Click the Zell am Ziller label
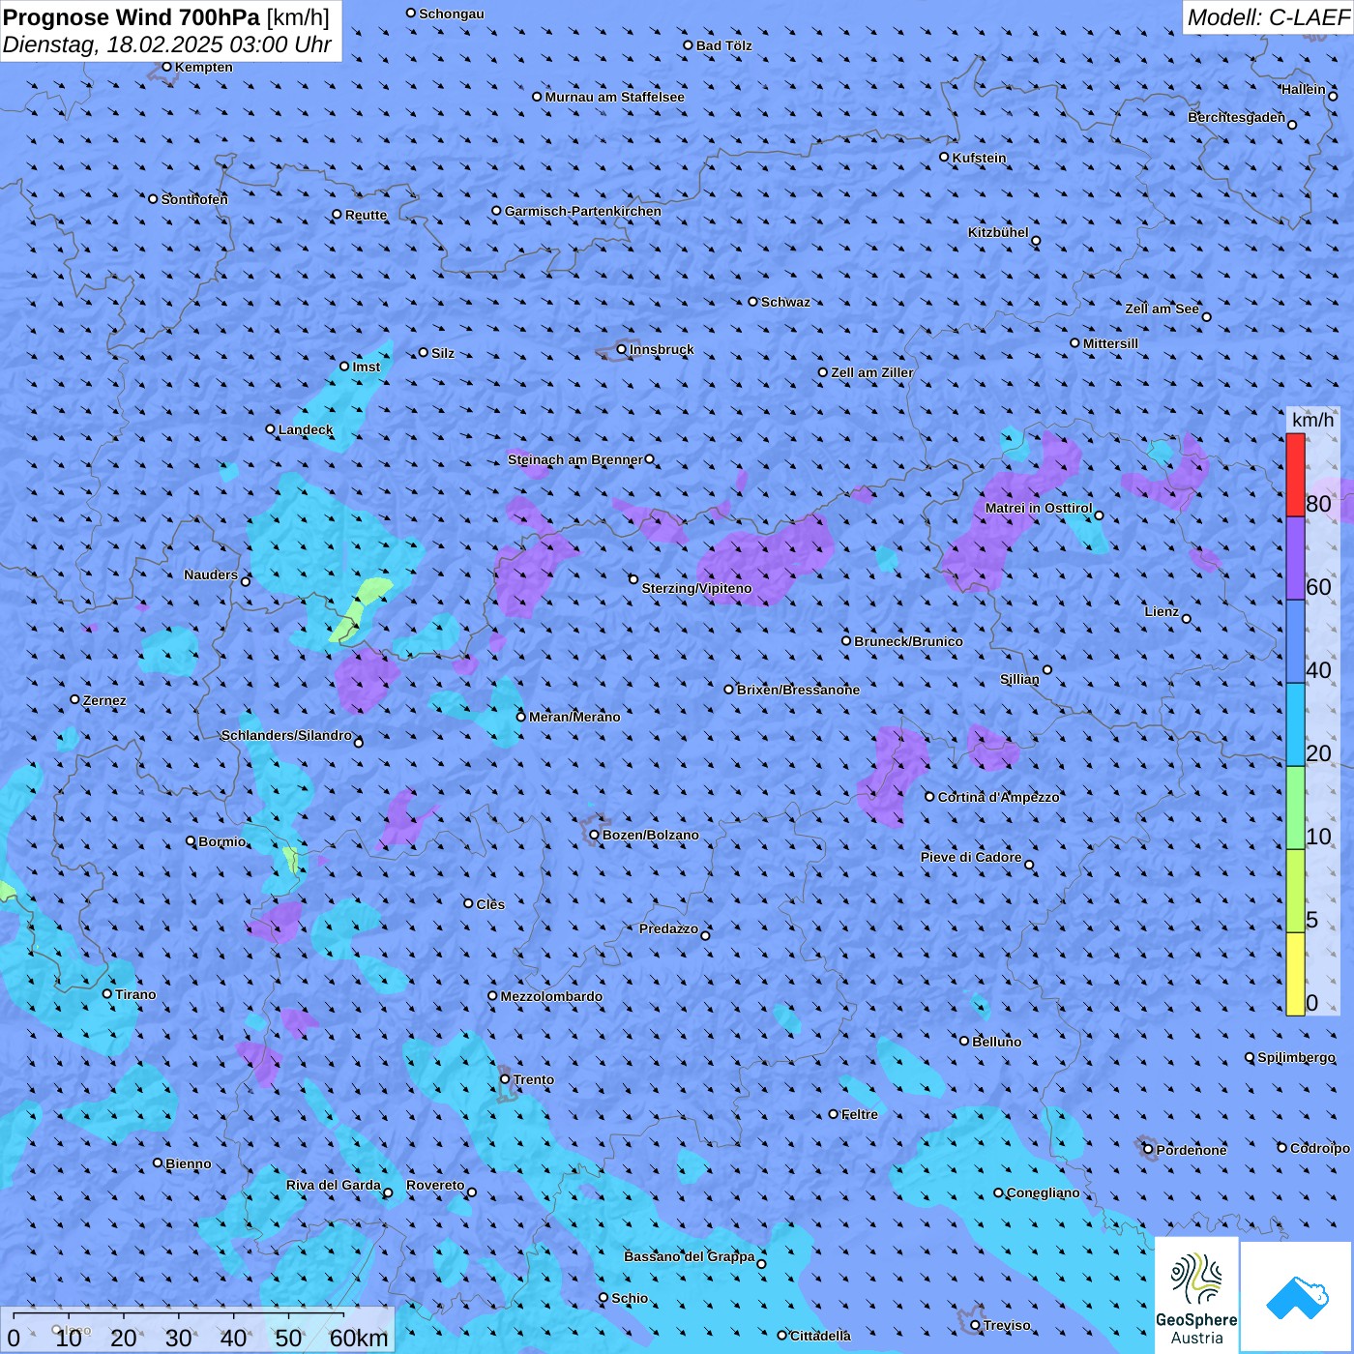Viewport: 1354px width, 1354px height. click(x=872, y=372)
